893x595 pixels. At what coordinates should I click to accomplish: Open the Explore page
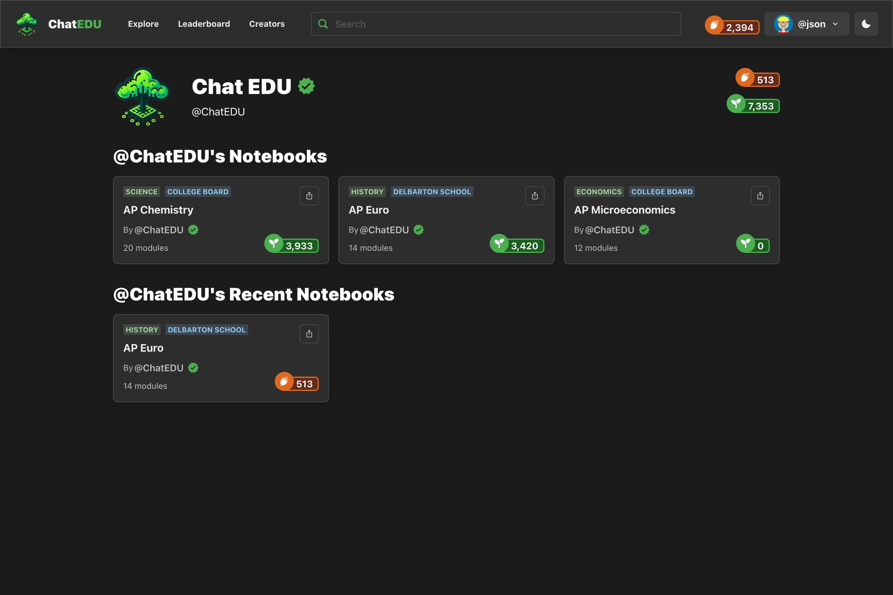[x=143, y=24]
